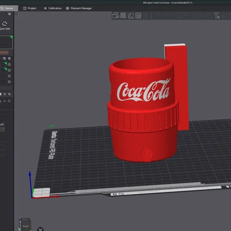The width and height of the screenshot is (231, 231).
Task: Collapse the left sidebar using the small handle
Action: (16, 13)
